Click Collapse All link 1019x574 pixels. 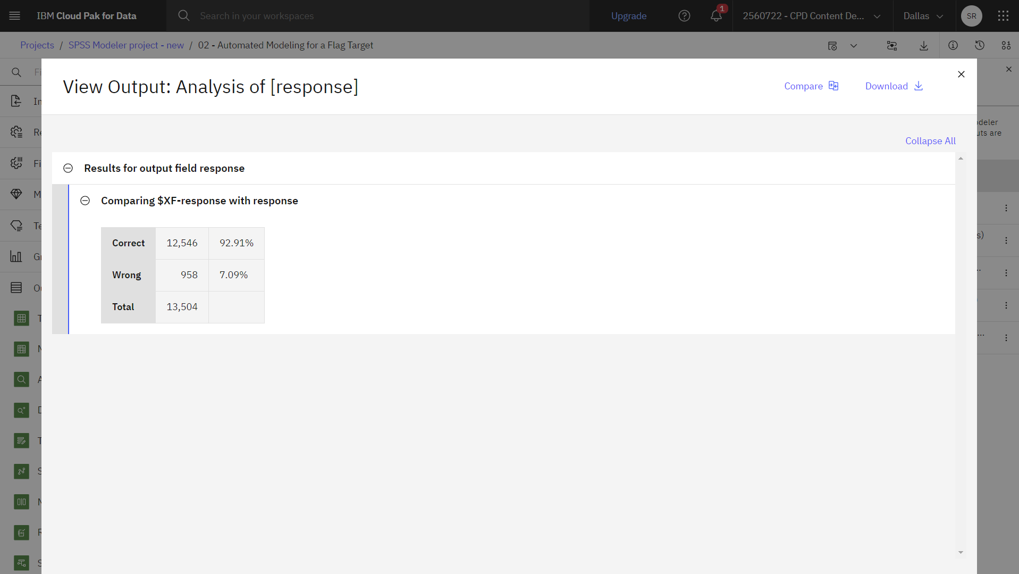pos(930,141)
